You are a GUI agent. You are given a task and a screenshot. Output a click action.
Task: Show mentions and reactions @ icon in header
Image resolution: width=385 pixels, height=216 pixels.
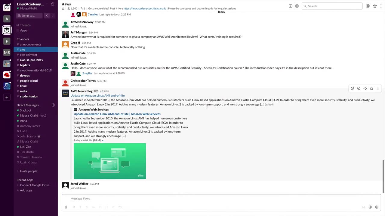pyautogui.click(x=368, y=6)
